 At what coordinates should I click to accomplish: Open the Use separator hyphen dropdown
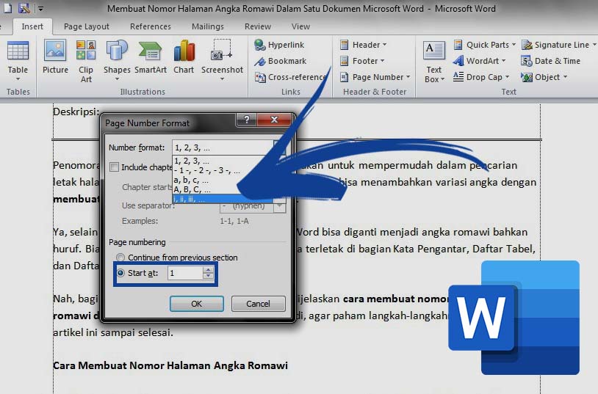(280, 205)
